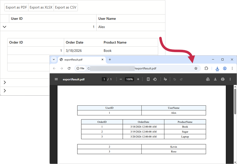237x164 pixels.
Task: Click the PDF redo icon
Action: tap(181, 79)
